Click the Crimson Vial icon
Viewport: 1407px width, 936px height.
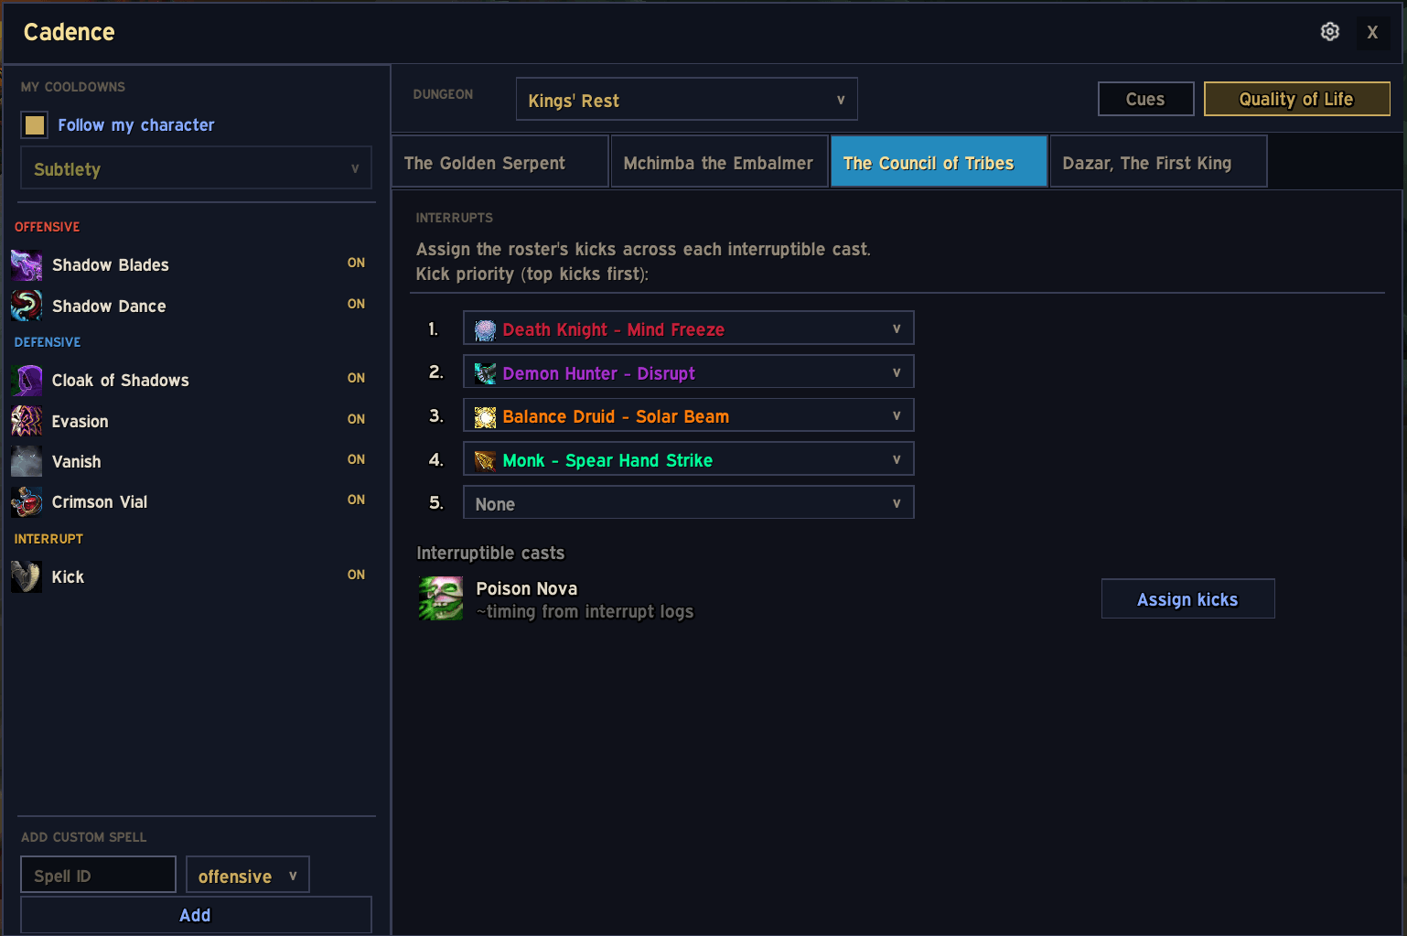coord(27,501)
